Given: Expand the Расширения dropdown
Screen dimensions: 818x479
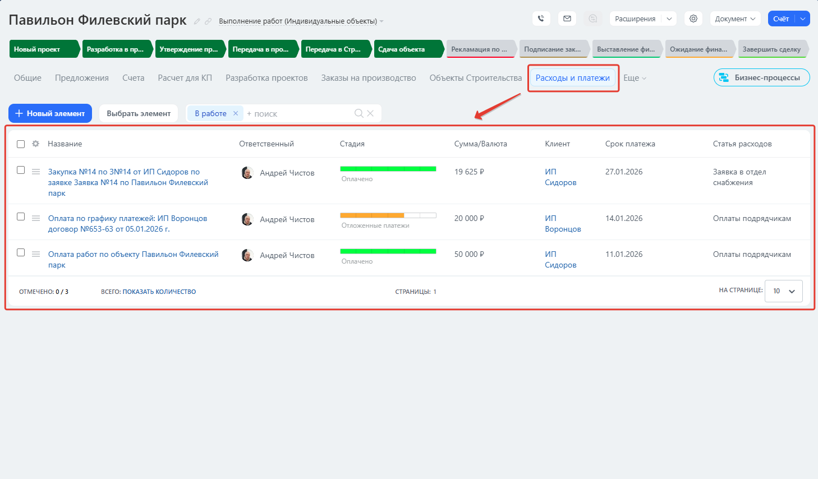Looking at the screenshot, I should click(x=669, y=19).
